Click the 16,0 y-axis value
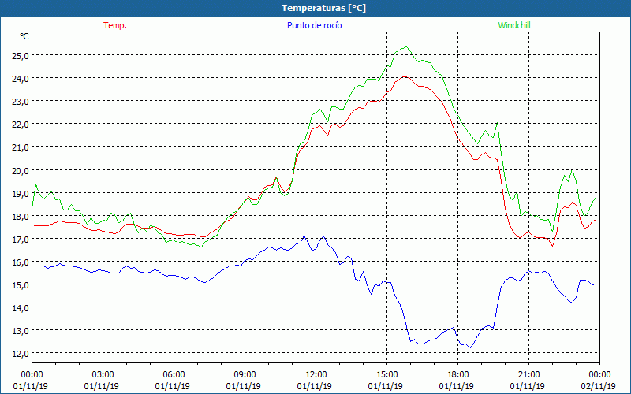Screen dimensions: 631x394 tap(21, 262)
